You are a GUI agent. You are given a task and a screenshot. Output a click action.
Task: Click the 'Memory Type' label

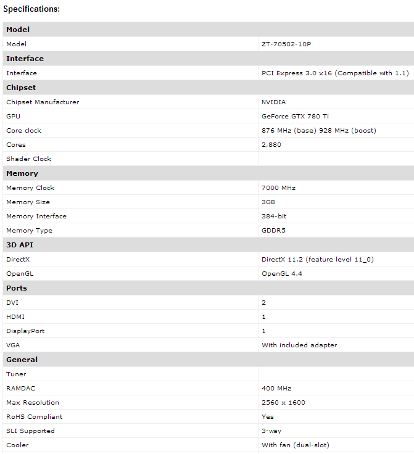(x=29, y=230)
